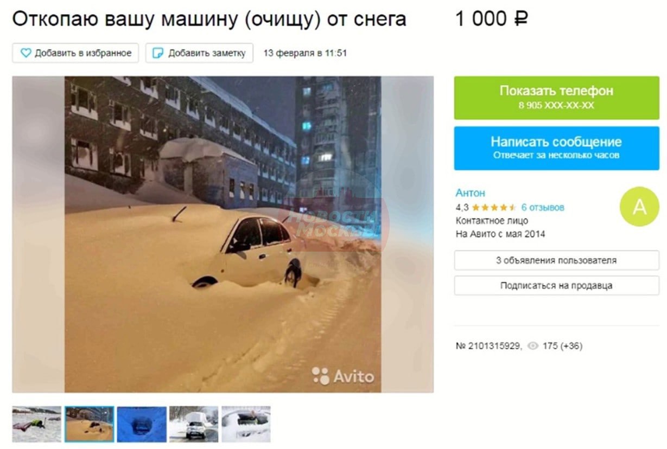
Task: Click the green avatar circle with letter А
Action: coord(639,207)
